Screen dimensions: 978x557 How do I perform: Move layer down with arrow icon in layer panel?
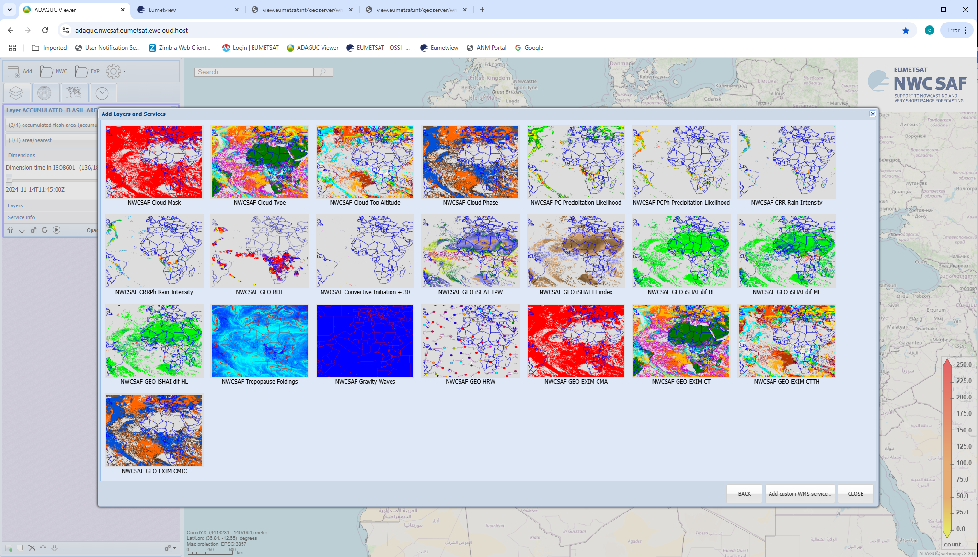22,230
